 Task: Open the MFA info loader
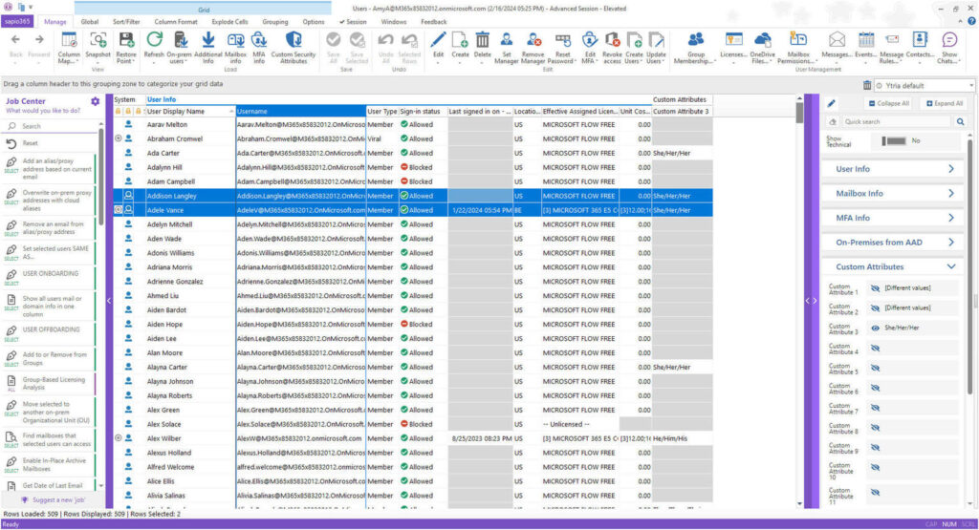click(259, 41)
